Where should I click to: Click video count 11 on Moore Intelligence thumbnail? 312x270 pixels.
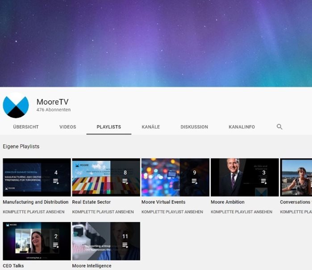click(x=125, y=236)
